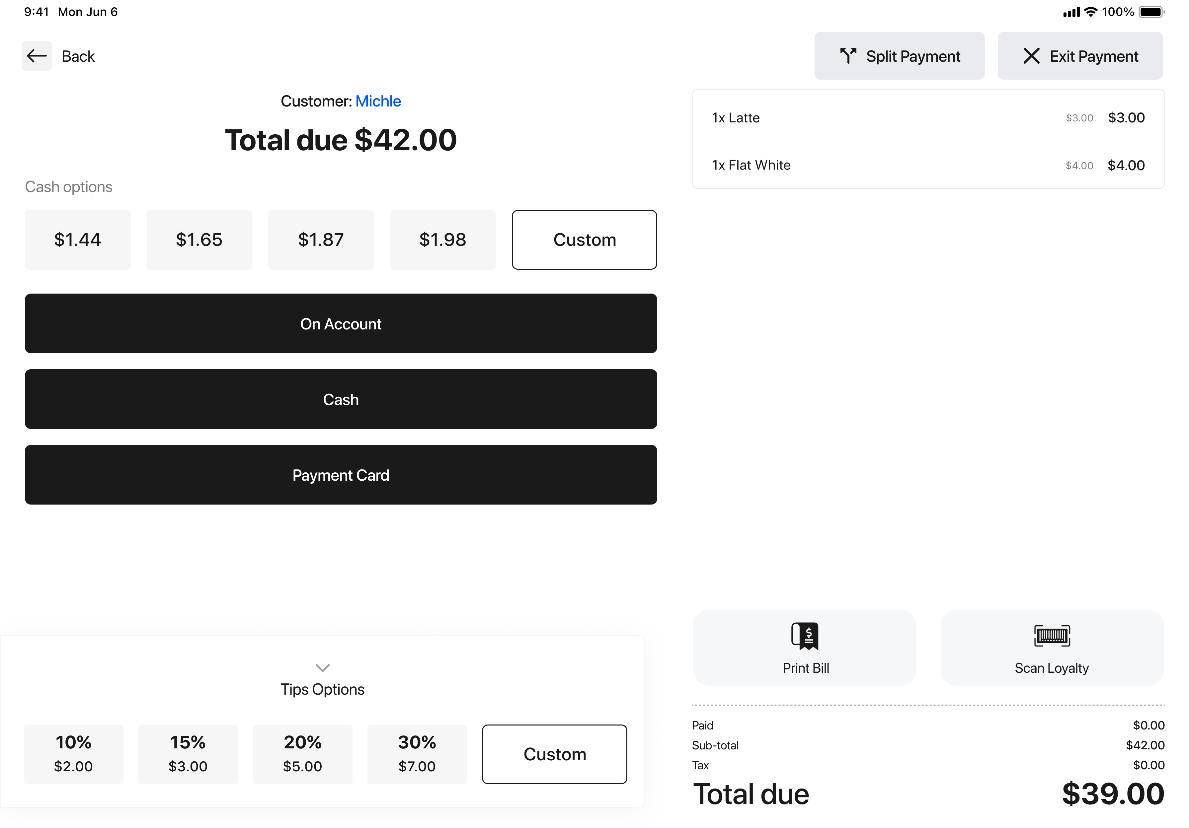Click the Cash options label
Viewport: 1189px width, 828px height.
[x=68, y=186]
